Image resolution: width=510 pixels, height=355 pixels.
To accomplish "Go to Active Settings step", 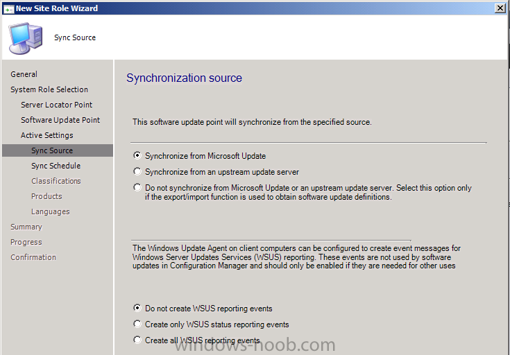I will click(x=47, y=135).
